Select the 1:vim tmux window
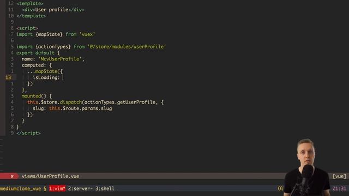Image resolution: width=349 pixels, height=196 pixels. coord(57,189)
